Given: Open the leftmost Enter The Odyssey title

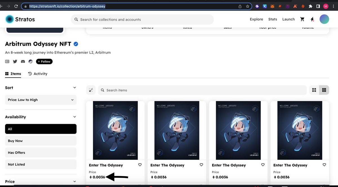Looking at the screenshot, I should pos(106,165).
